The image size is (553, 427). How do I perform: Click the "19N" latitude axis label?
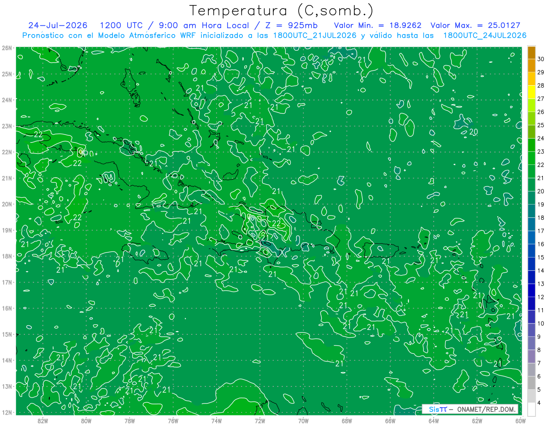point(6,230)
